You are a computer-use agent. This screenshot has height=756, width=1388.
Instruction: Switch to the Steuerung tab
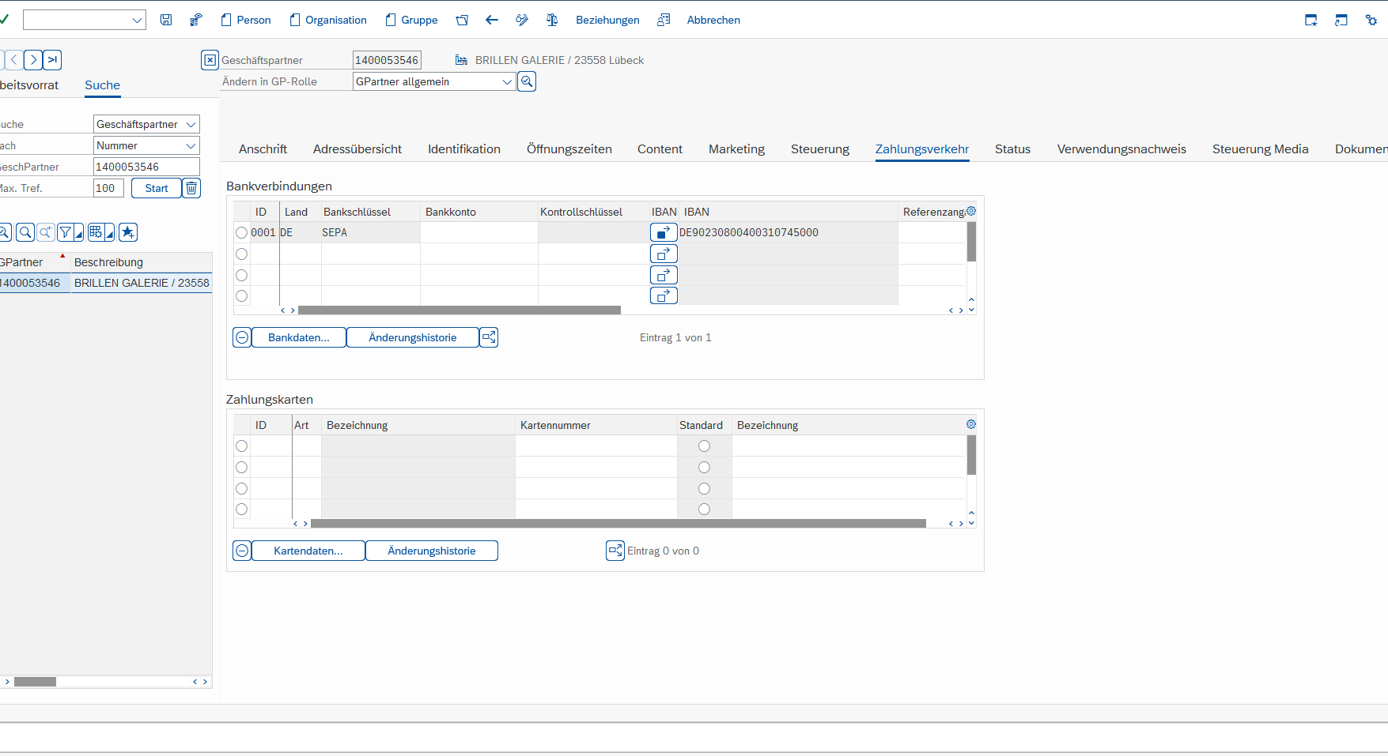pos(820,149)
